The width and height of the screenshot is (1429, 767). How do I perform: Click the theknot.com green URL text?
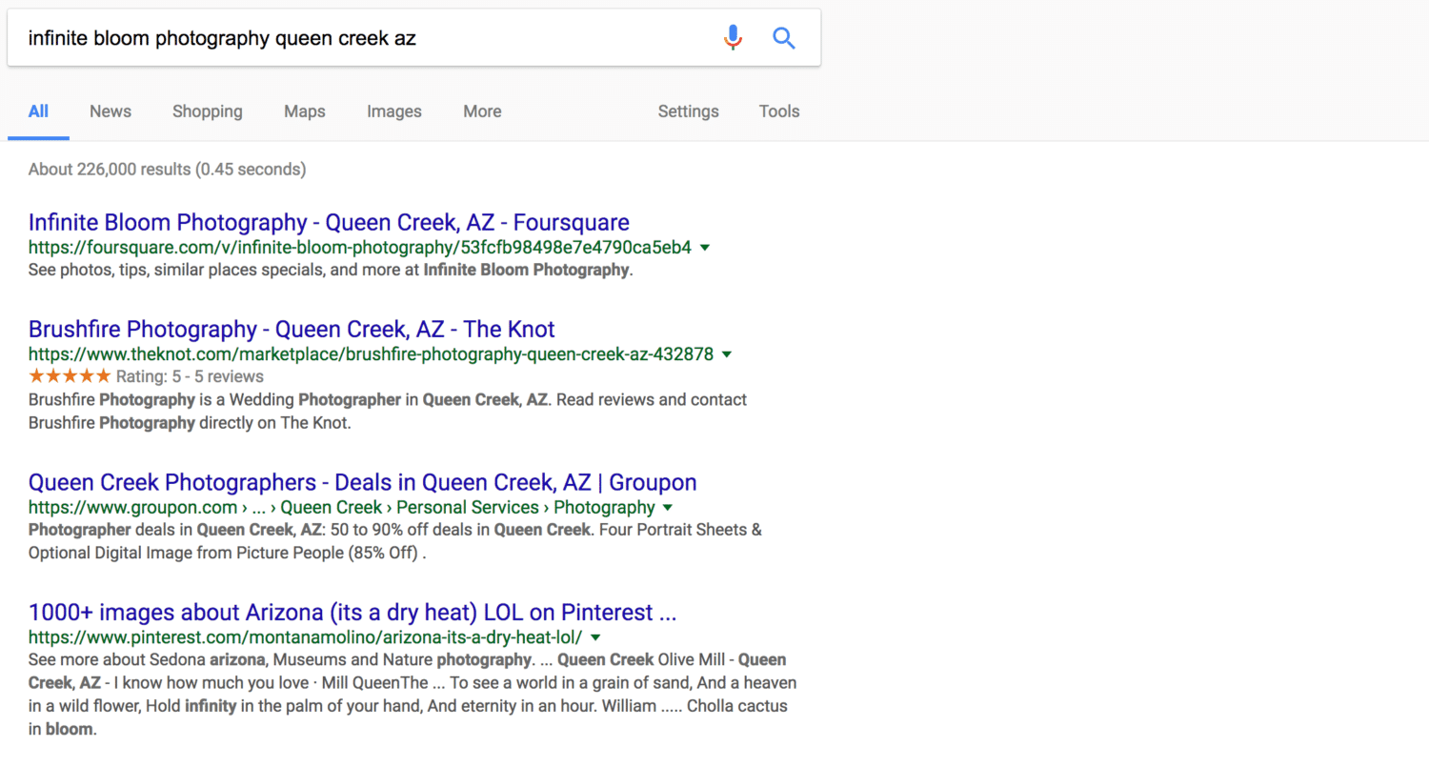coord(371,354)
